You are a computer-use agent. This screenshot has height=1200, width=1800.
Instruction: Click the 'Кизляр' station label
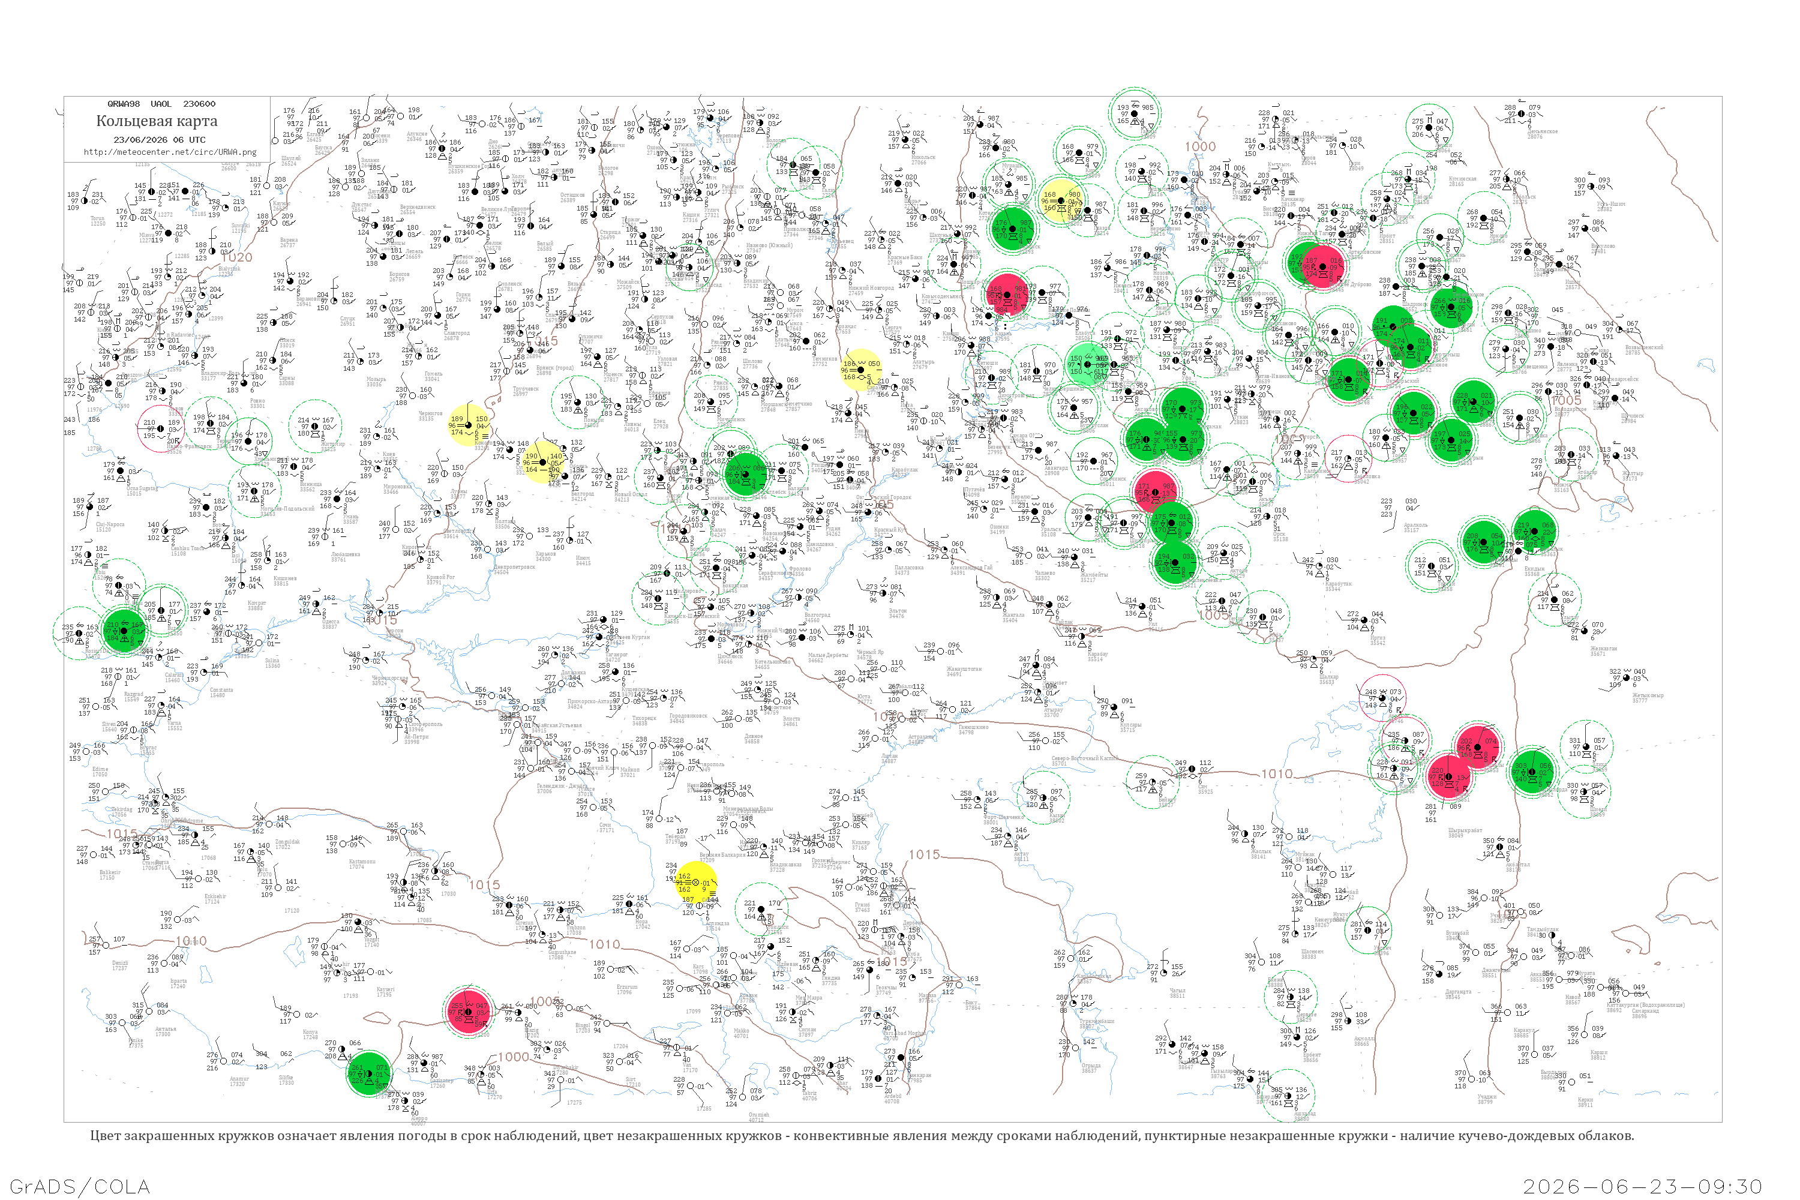(860, 842)
